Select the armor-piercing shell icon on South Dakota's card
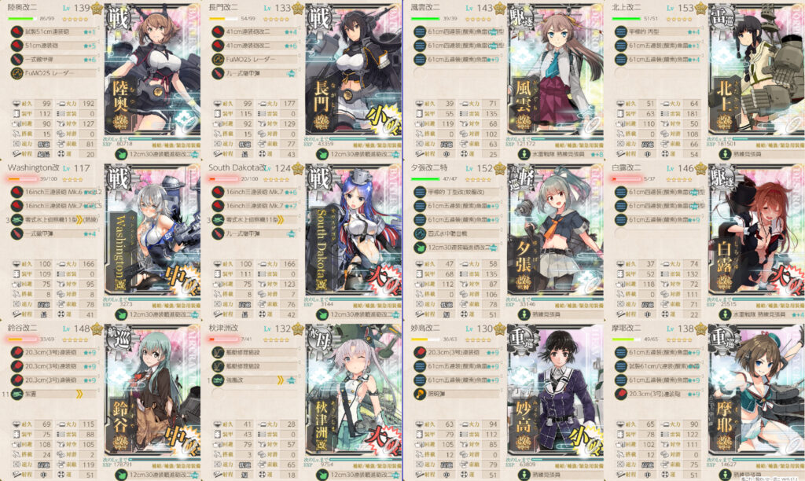This screenshot has width=805, height=481. (218, 233)
